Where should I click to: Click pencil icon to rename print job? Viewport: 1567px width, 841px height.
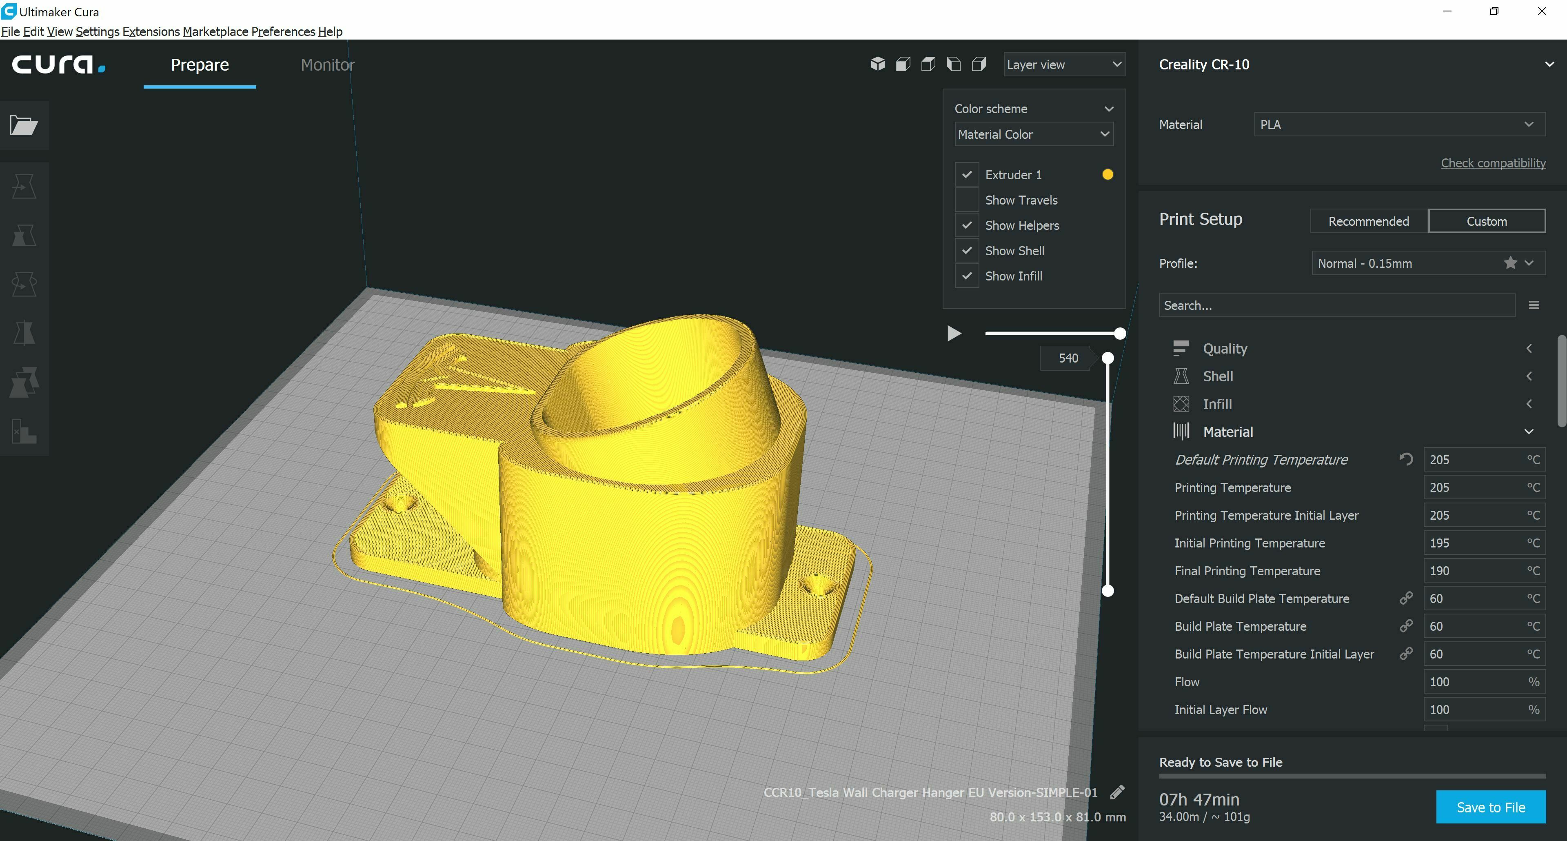click(1117, 792)
